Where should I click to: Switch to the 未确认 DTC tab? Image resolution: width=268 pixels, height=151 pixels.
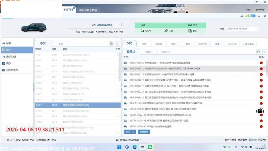click(x=148, y=52)
